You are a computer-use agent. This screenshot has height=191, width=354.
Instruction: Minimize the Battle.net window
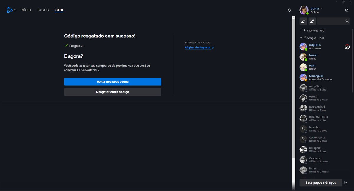click(337, 2)
